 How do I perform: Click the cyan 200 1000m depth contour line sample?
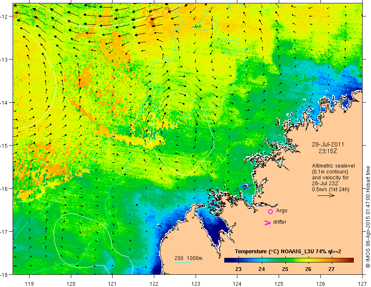pos(183,263)
